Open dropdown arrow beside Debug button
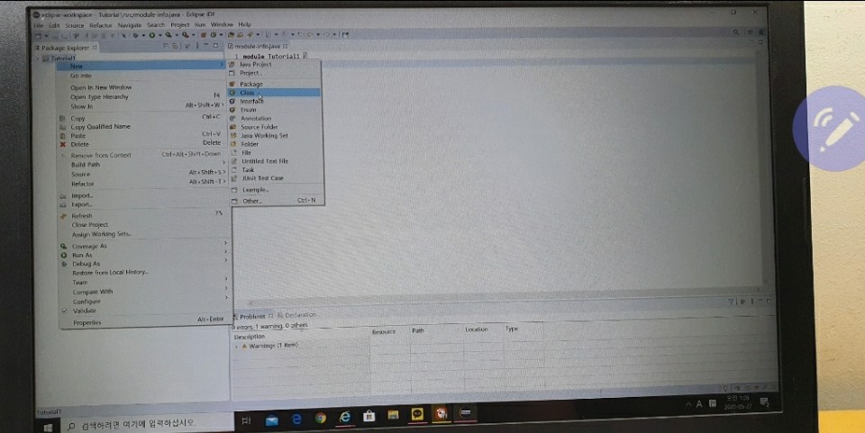 (x=142, y=36)
